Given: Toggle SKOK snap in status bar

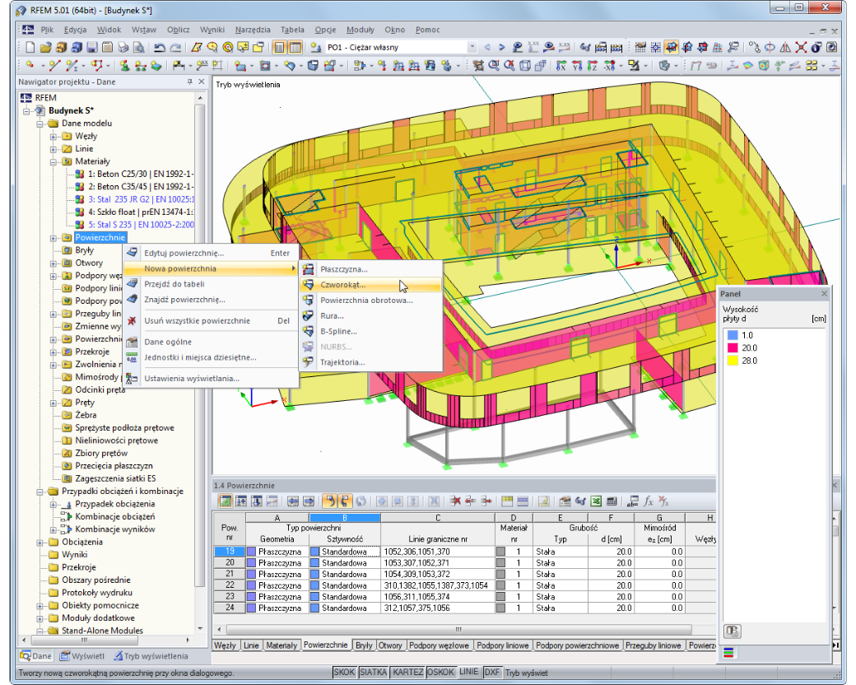Looking at the screenshot, I should [345, 673].
